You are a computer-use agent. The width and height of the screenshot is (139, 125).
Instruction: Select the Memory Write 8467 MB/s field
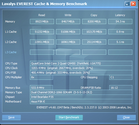68,21
